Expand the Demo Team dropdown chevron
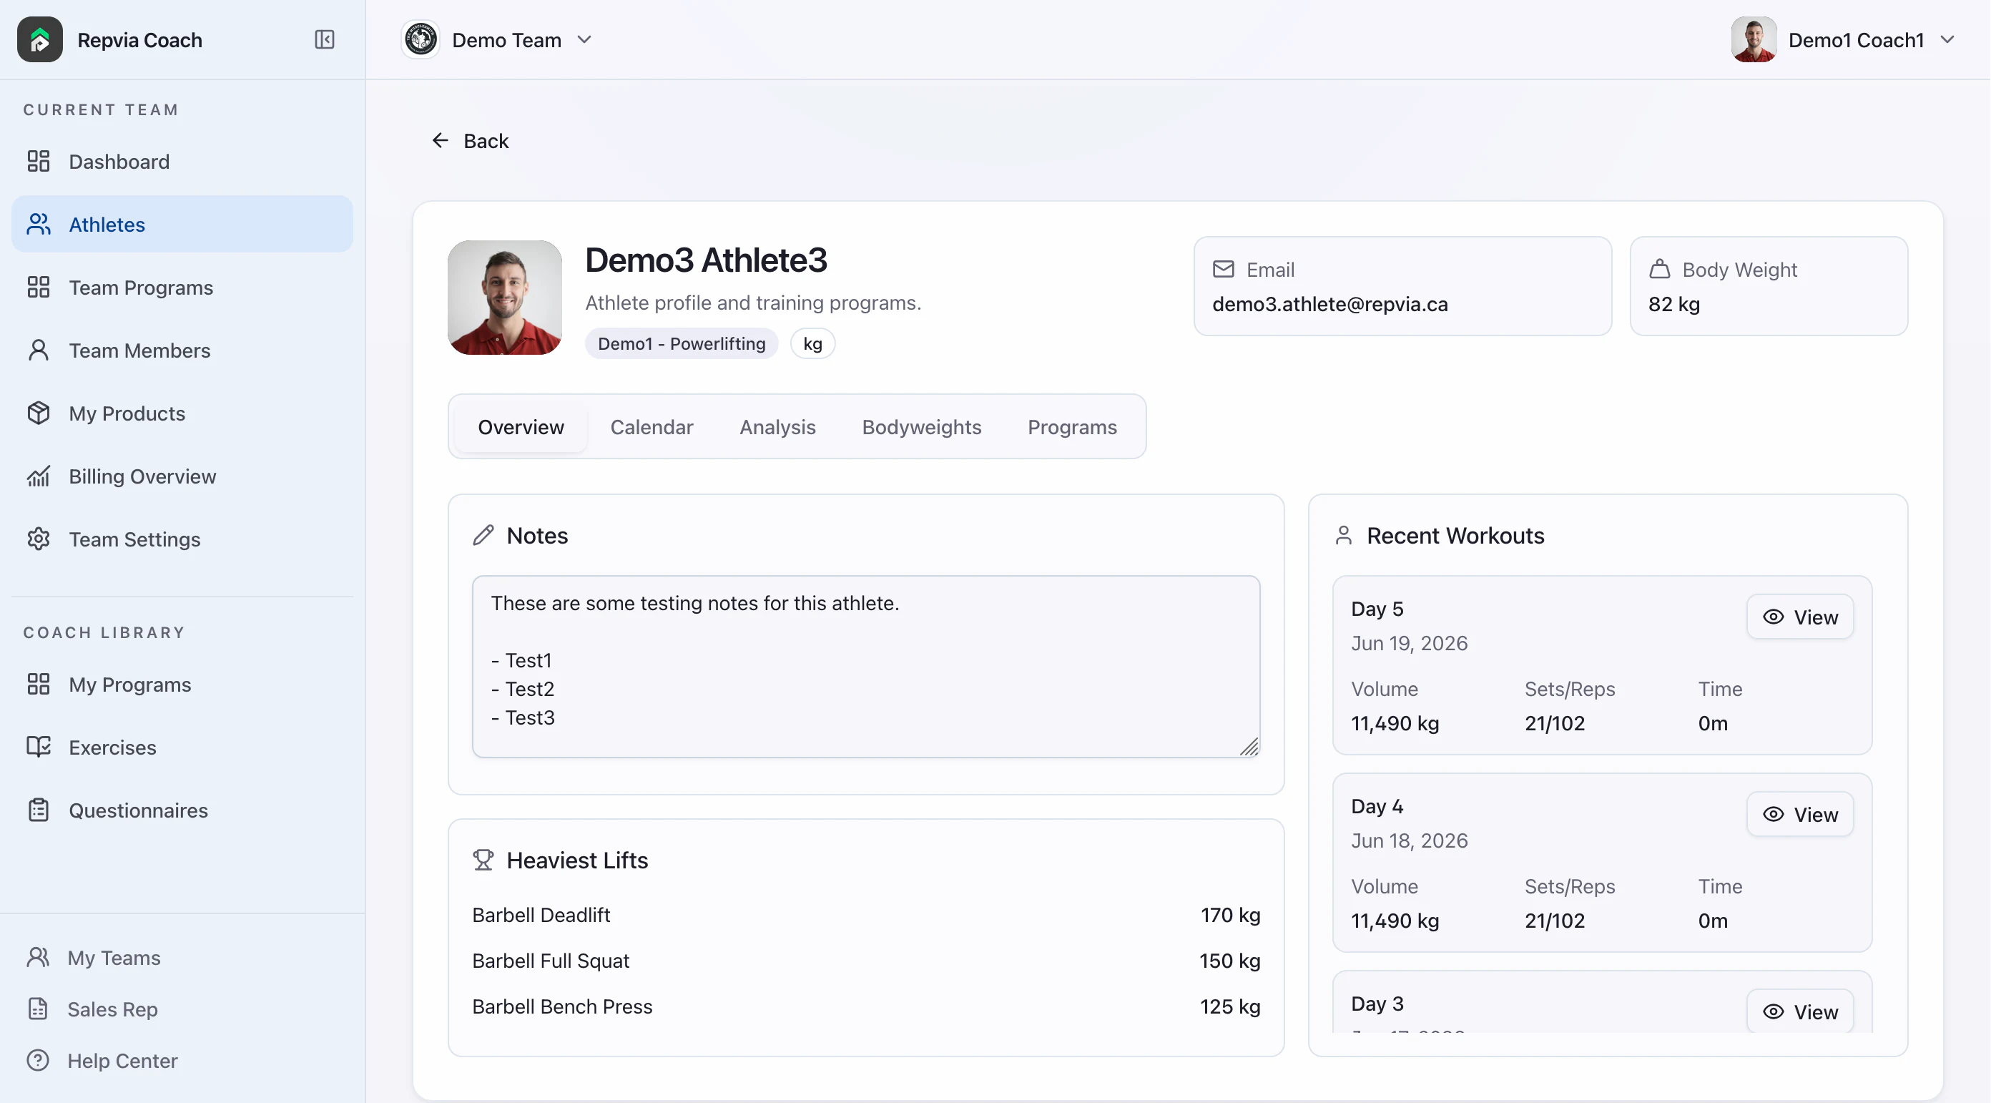Image resolution: width=1991 pixels, height=1103 pixels. click(585, 39)
